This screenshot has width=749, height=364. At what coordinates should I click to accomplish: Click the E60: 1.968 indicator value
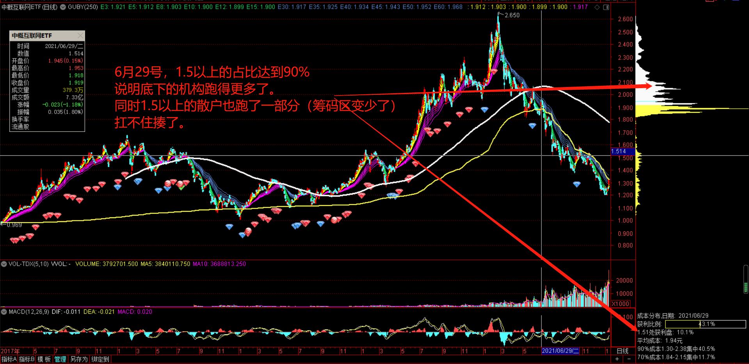click(x=448, y=7)
